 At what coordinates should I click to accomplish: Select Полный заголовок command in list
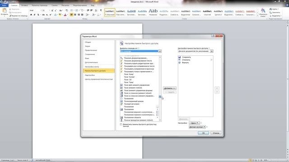[x=139, y=104]
